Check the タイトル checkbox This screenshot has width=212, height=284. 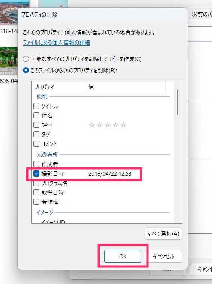[36, 106]
